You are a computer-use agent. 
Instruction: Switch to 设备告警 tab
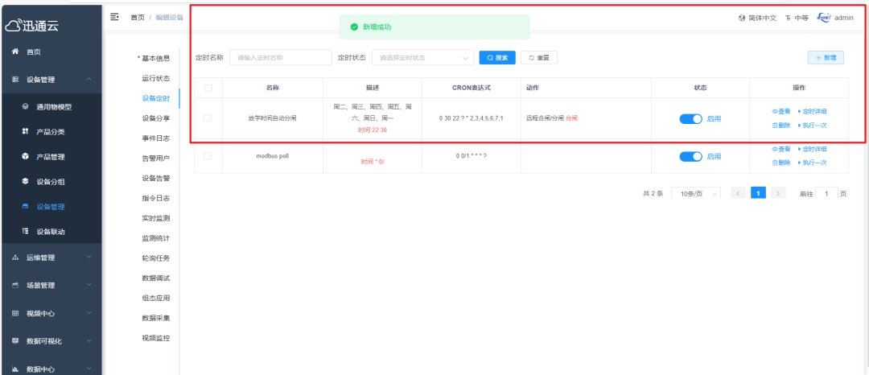coord(156,179)
